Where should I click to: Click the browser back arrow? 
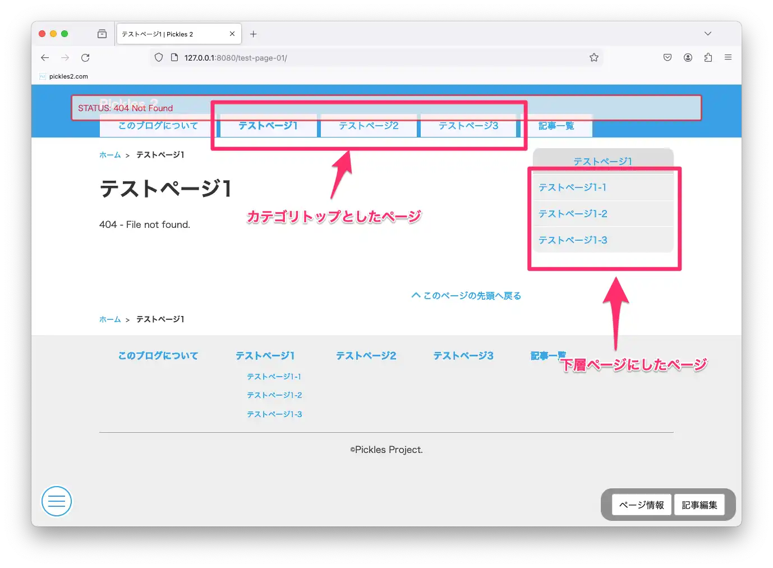tap(45, 58)
